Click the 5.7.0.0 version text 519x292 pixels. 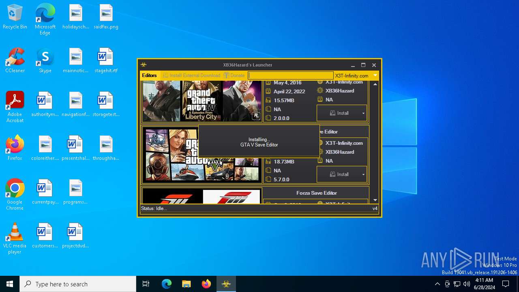[x=281, y=179]
